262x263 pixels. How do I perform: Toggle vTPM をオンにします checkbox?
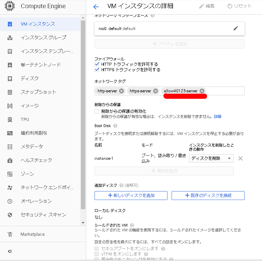click(x=97, y=254)
